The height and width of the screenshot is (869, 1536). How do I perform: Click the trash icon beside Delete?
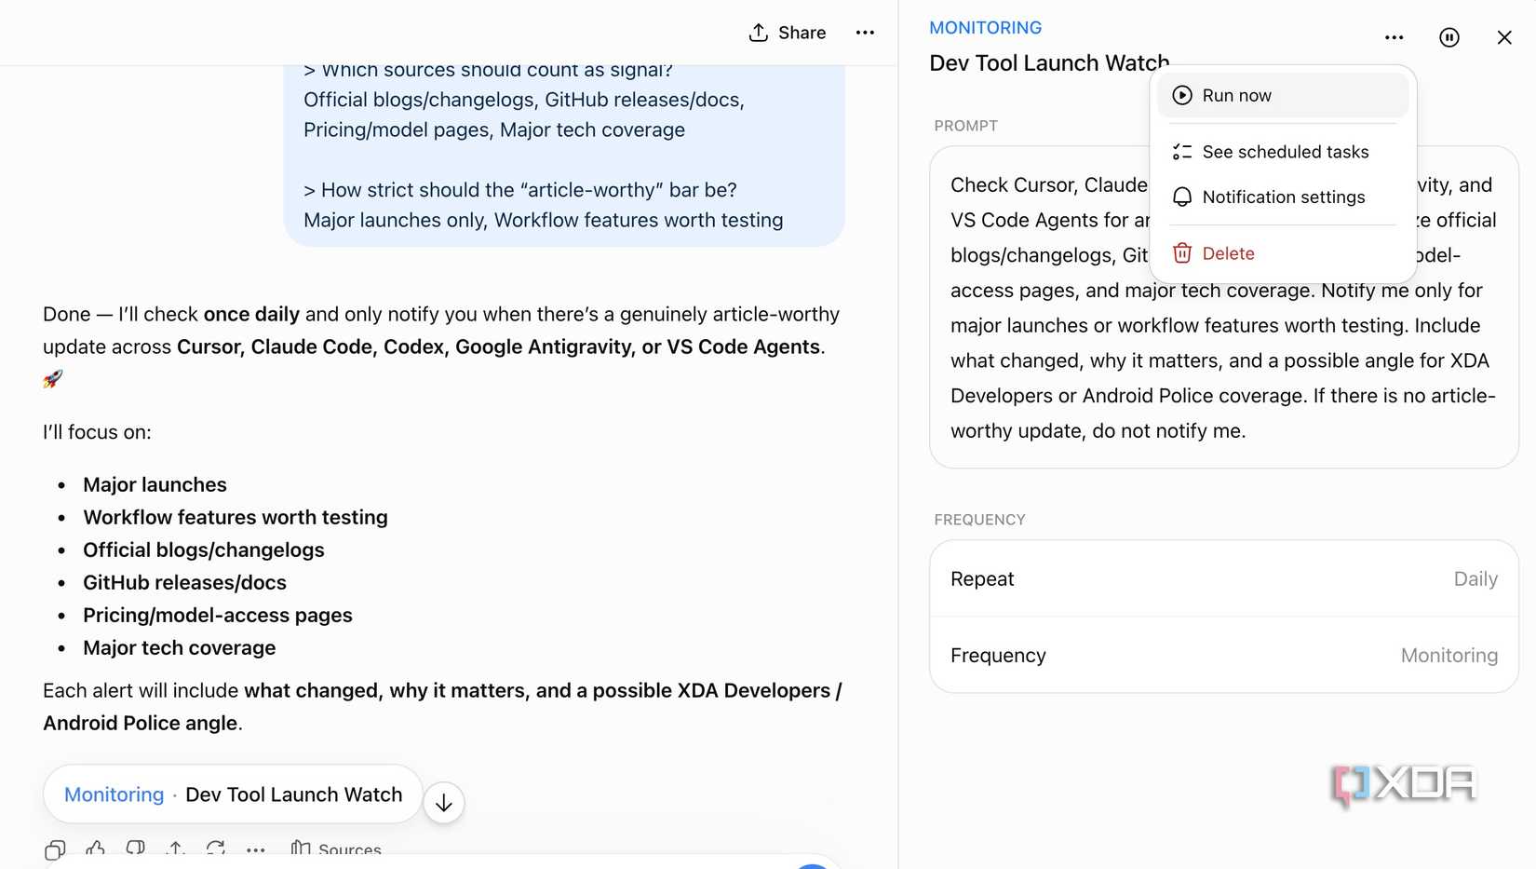(1182, 253)
